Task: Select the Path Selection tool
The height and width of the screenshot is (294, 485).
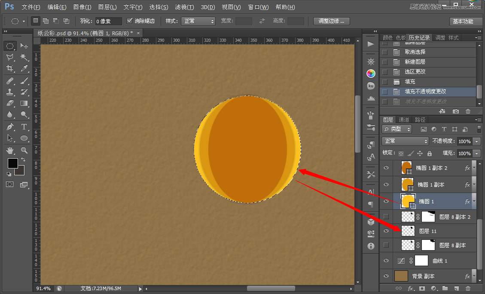Action: pos(10,138)
